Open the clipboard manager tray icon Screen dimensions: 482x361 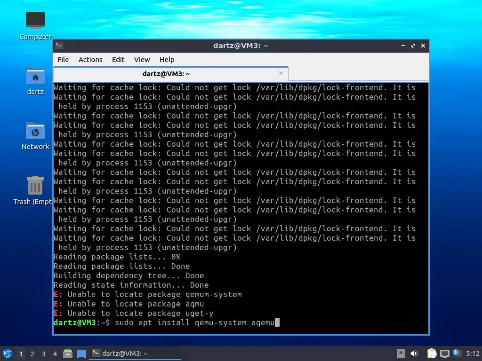pyautogui.click(x=432, y=353)
